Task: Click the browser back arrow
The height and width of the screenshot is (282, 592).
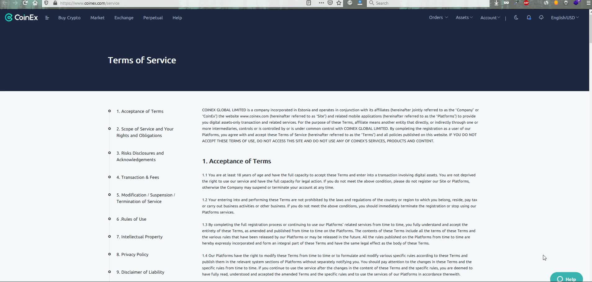Action: tap(5, 3)
